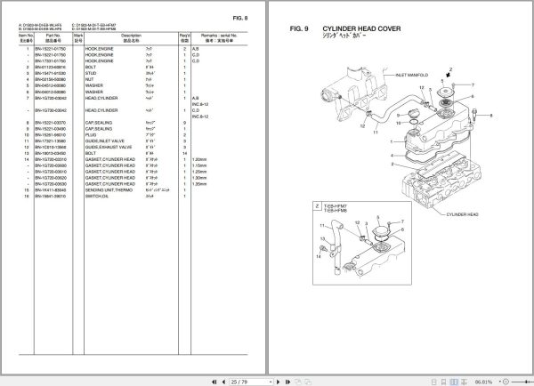Switch to continuous page view
This screenshot has width=534, height=386.
(443, 382)
